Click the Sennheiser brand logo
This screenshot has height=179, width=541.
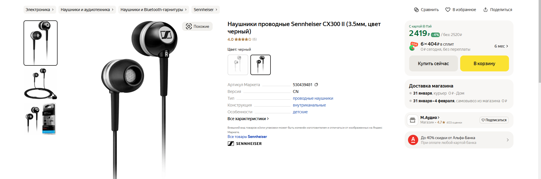click(245, 144)
